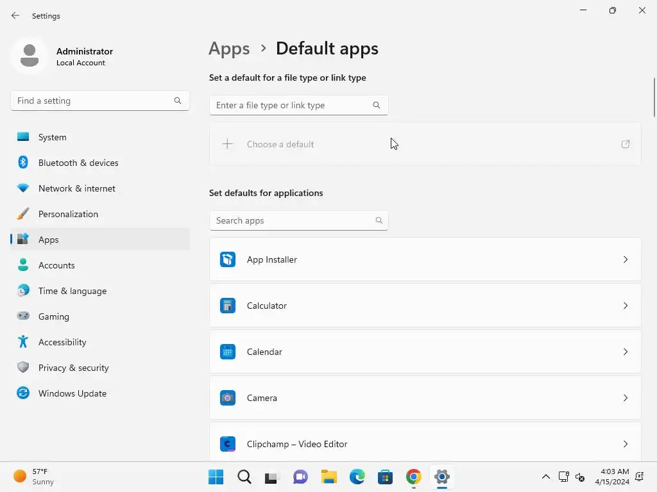Open the Windows Start menu
657x492 pixels.
tap(216, 477)
